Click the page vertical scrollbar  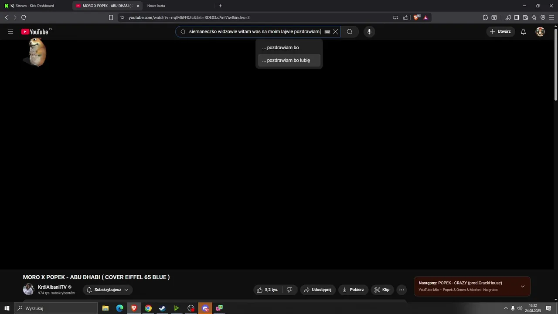(x=555, y=65)
